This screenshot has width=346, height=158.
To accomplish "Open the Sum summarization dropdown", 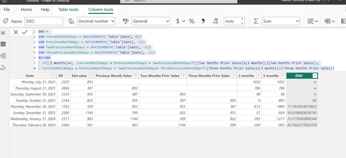I will 281,21.
